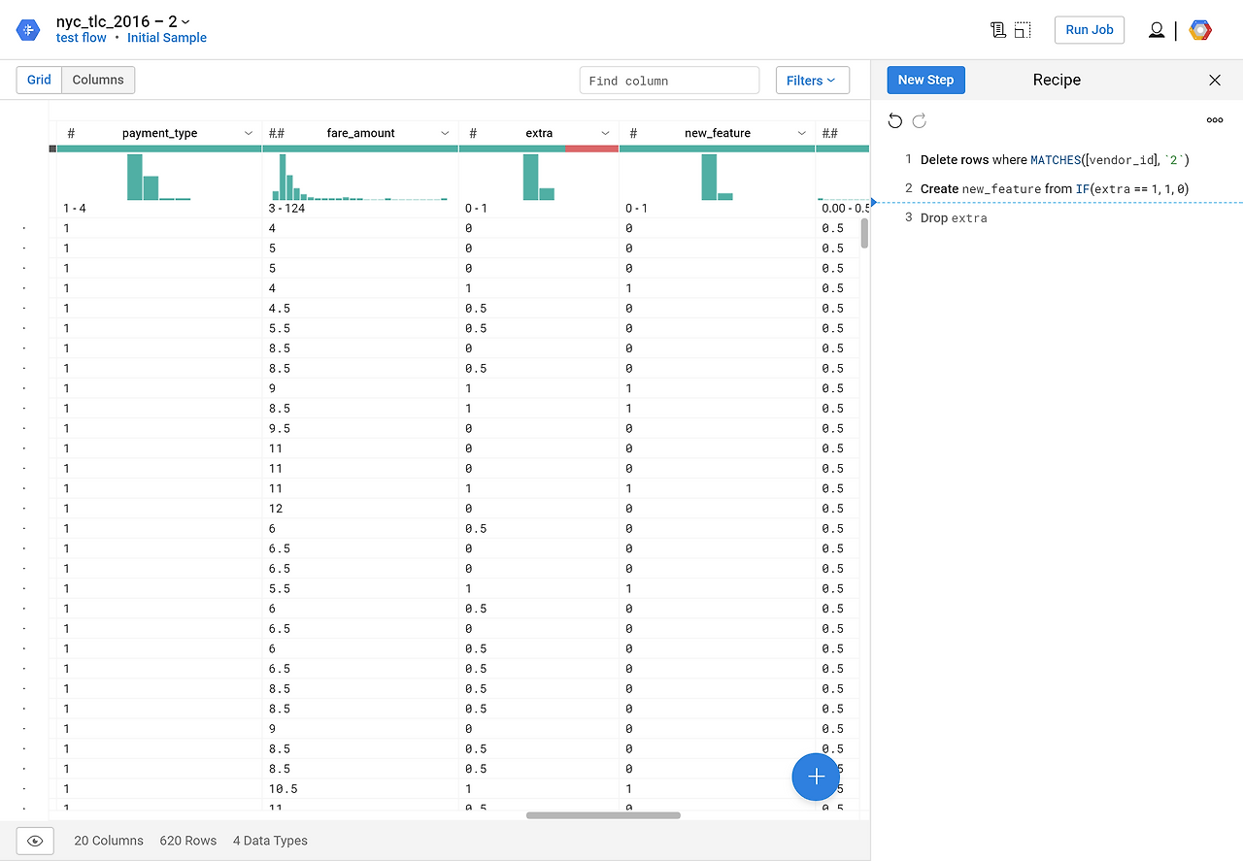Open the Dataprep flow icon in top-left corner
This screenshot has height=861, width=1243.
[27, 29]
